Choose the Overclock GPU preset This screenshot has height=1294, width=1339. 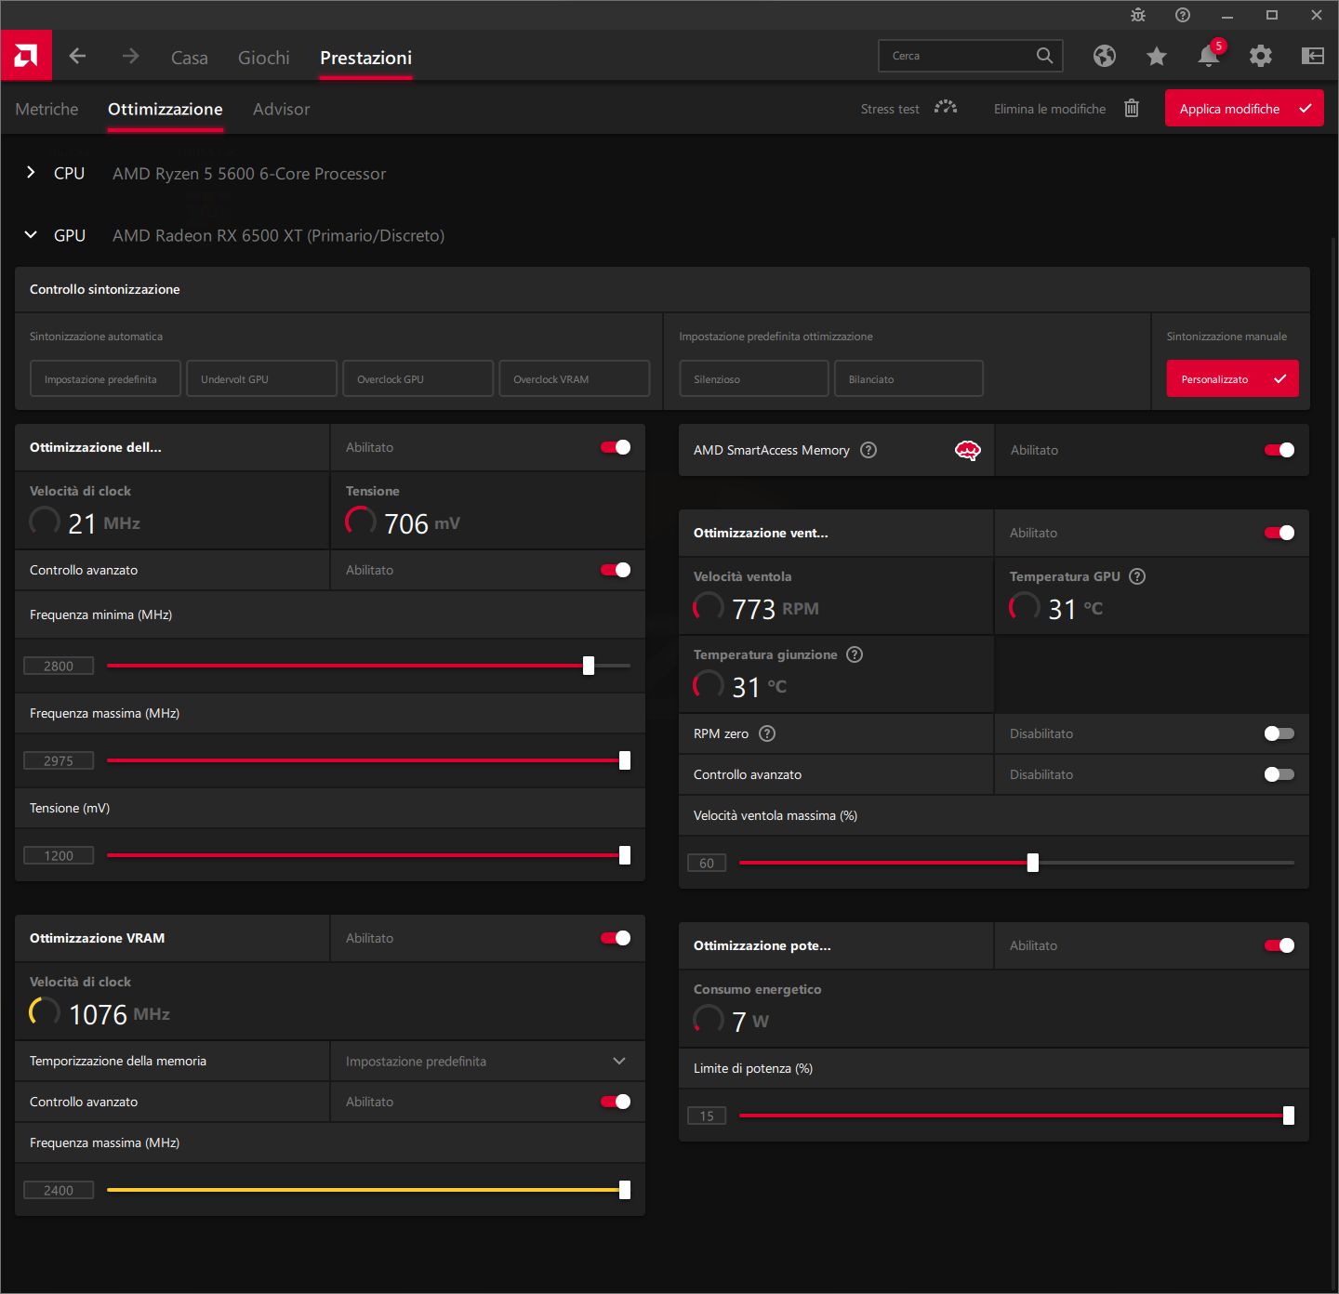coord(418,378)
